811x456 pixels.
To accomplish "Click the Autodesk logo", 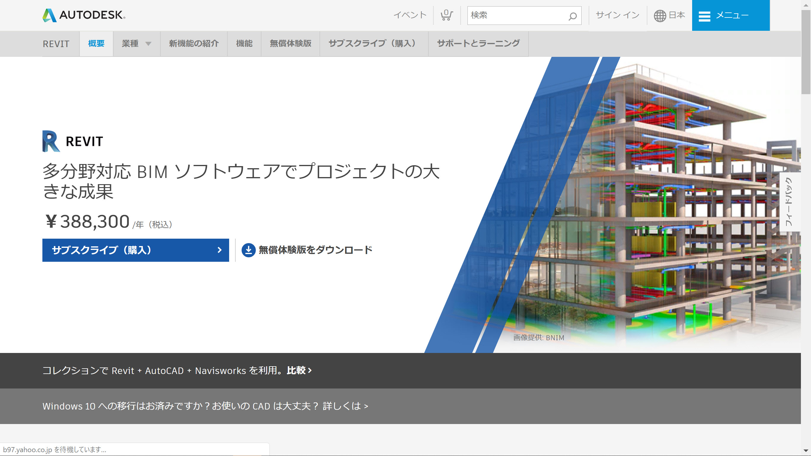I will pos(82,15).
